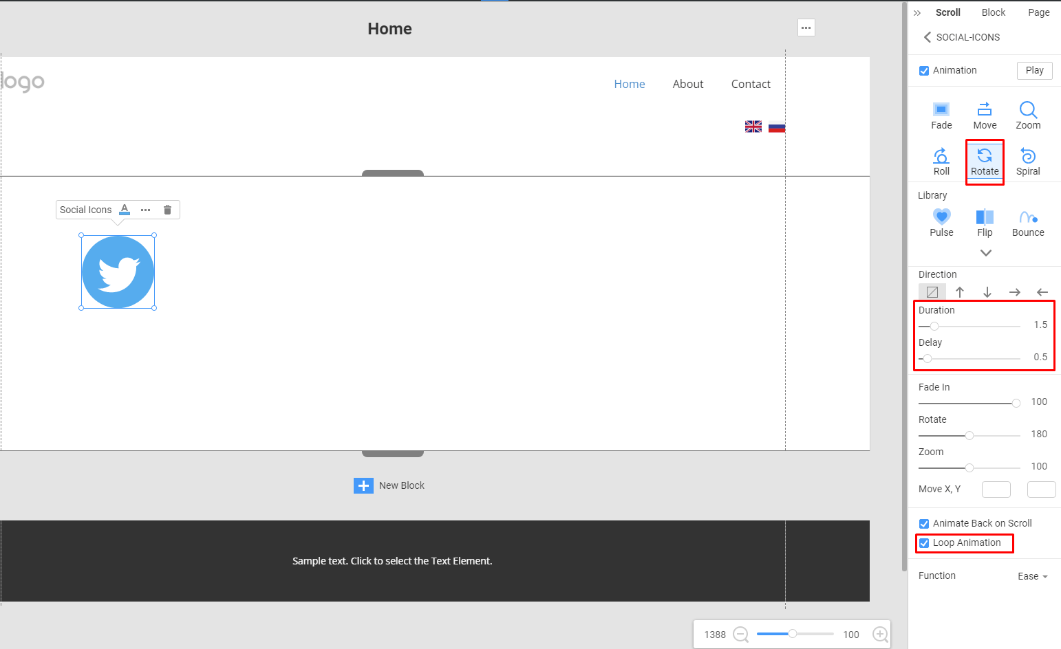Open the Function Ease dropdown

pos(1032,576)
